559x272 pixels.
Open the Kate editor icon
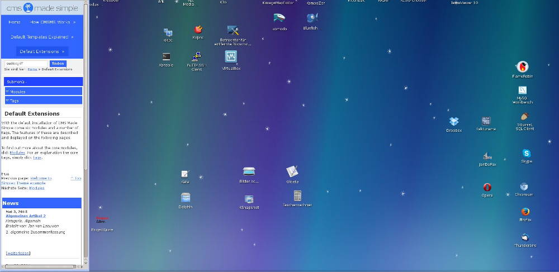click(x=184, y=174)
